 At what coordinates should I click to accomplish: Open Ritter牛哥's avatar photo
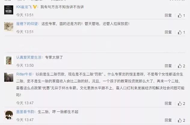(9, 77)
